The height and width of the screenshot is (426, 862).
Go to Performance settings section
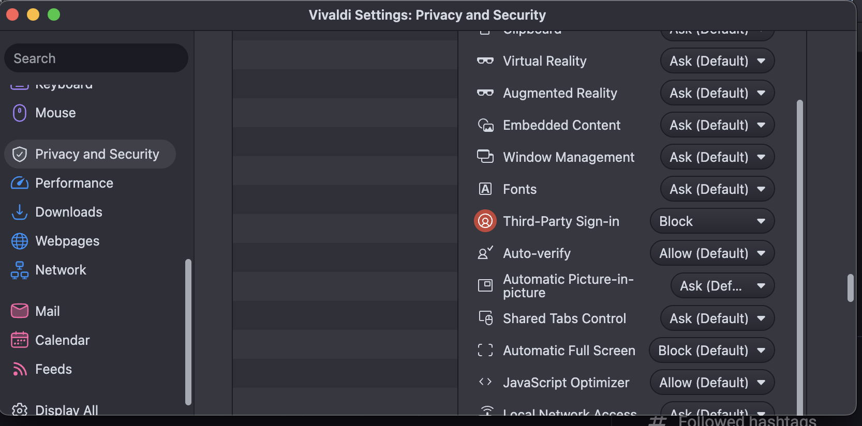coord(74,183)
